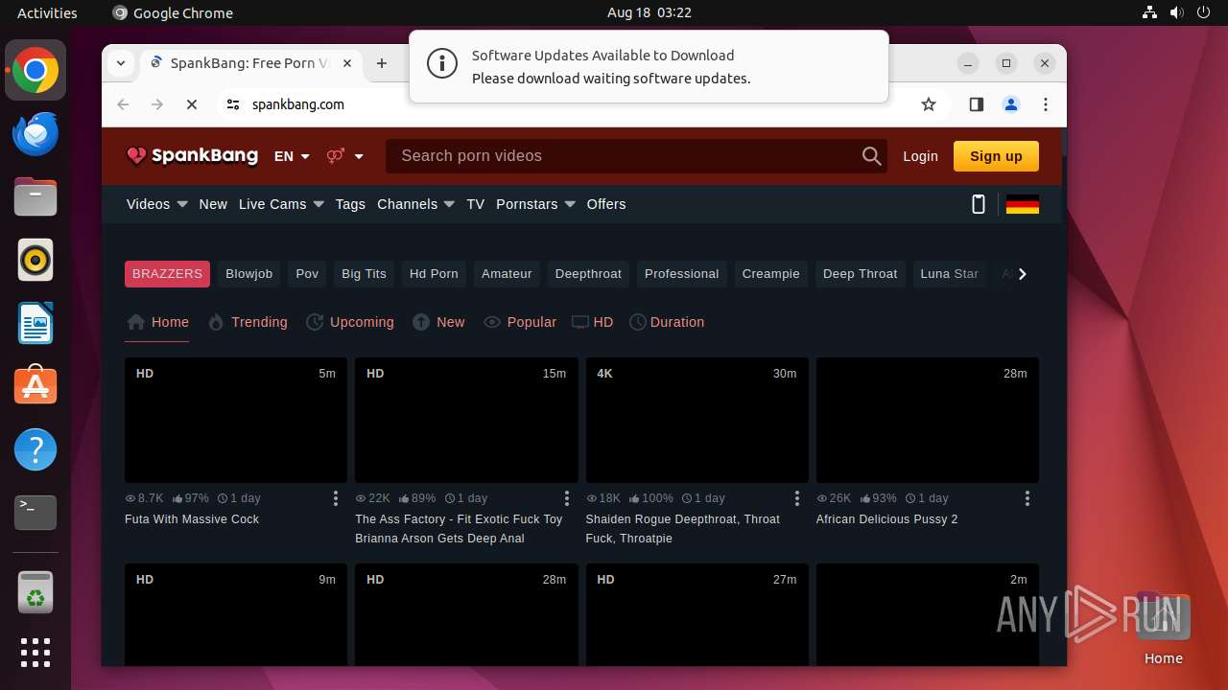Expand the EN language dropdown
Screen dimensions: 1228x690
point(293,156)
